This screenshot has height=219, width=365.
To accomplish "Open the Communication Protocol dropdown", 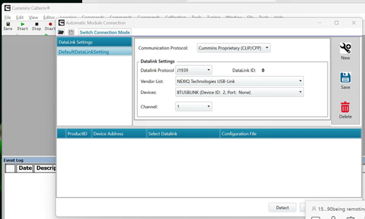I will pyautogui.click(x=233, y=48).
